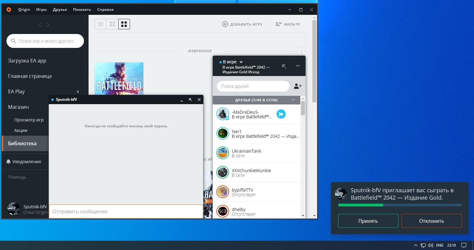Switch library to large tile view
474x250 pixels.
point(124,24)
